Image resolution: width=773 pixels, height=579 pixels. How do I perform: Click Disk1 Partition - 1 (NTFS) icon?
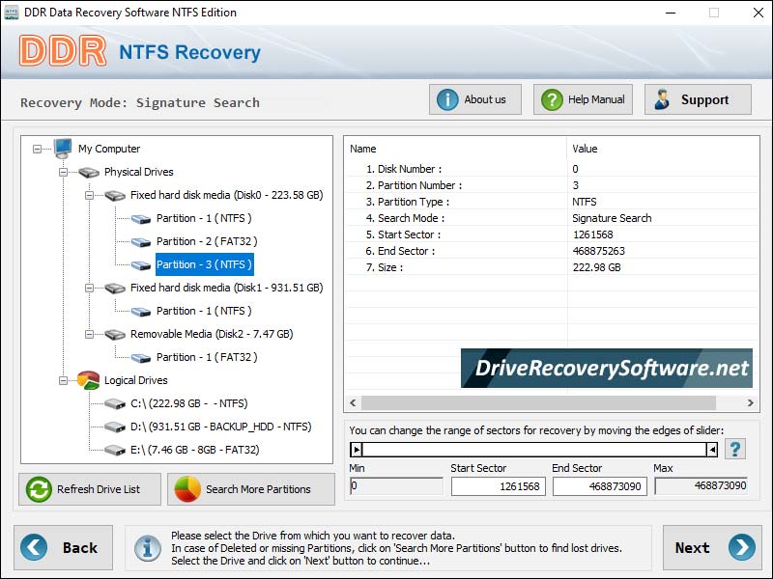tap(141, 311)
